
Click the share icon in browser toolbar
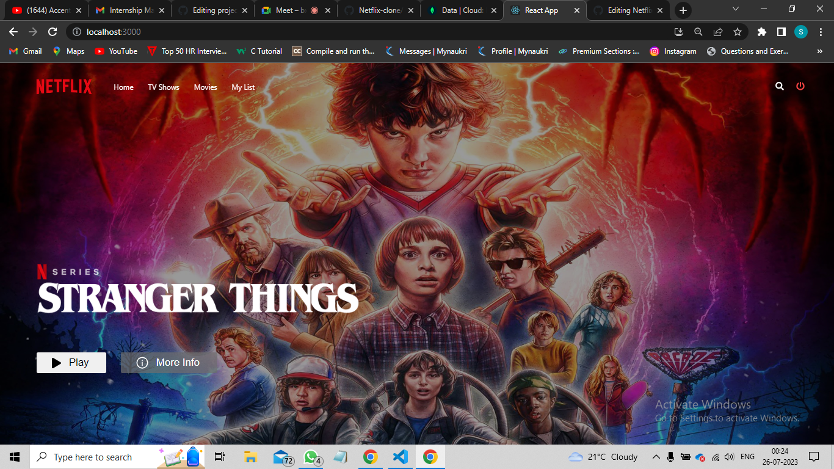[717, 31]
